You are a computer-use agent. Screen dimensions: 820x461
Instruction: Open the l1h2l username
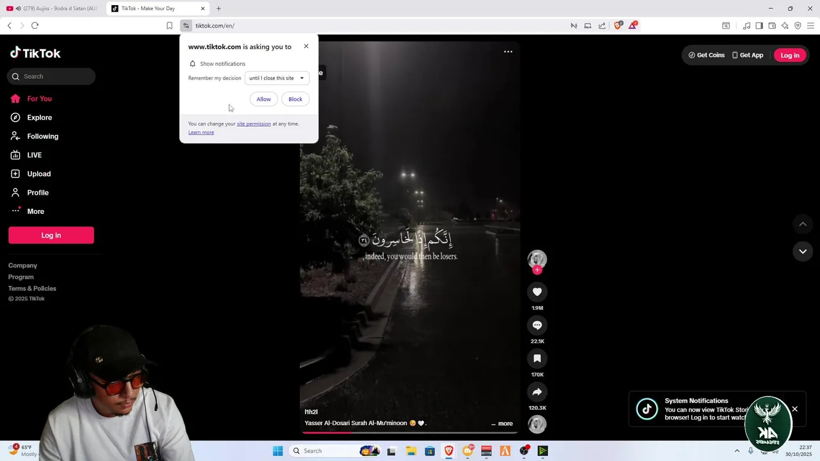coord(311,412)
